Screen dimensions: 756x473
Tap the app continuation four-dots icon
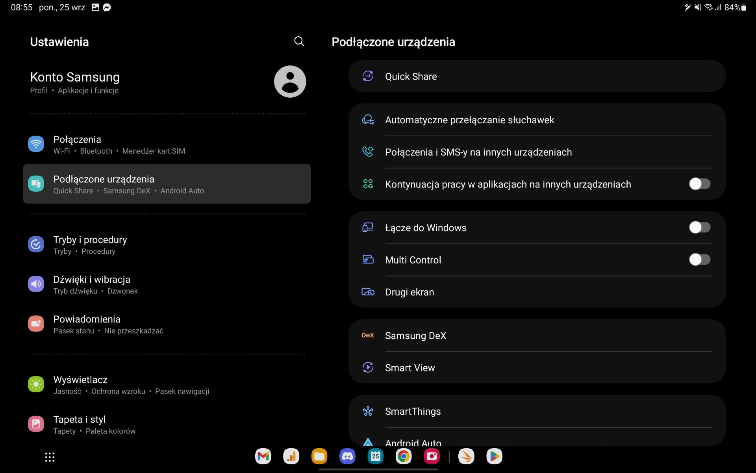pos(368,184)
